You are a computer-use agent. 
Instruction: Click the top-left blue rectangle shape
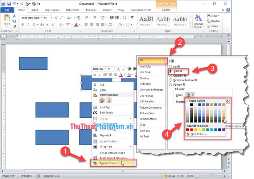point(33,64)
